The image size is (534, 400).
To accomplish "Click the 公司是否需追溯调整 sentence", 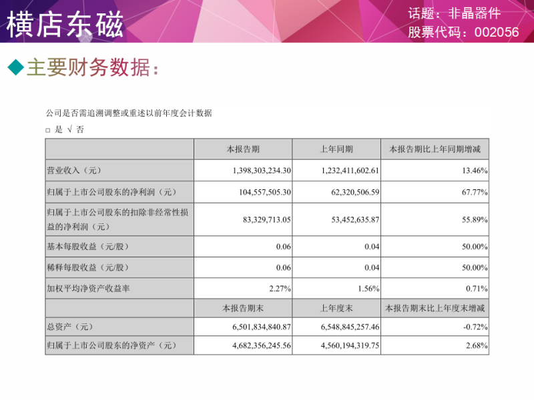I will [129, 113].
